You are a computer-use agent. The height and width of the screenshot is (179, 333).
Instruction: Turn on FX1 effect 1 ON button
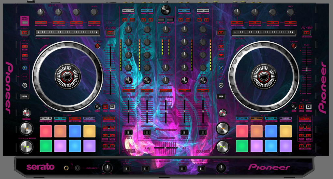(x=40, y=22)
